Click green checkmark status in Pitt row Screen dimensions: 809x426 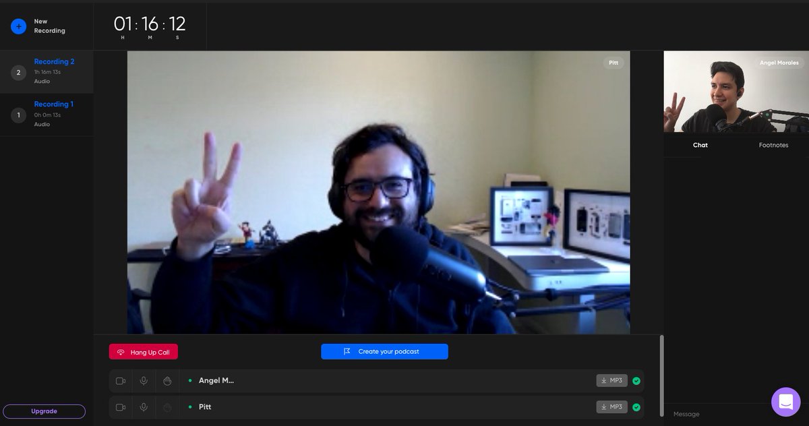(x=636, y=407)
